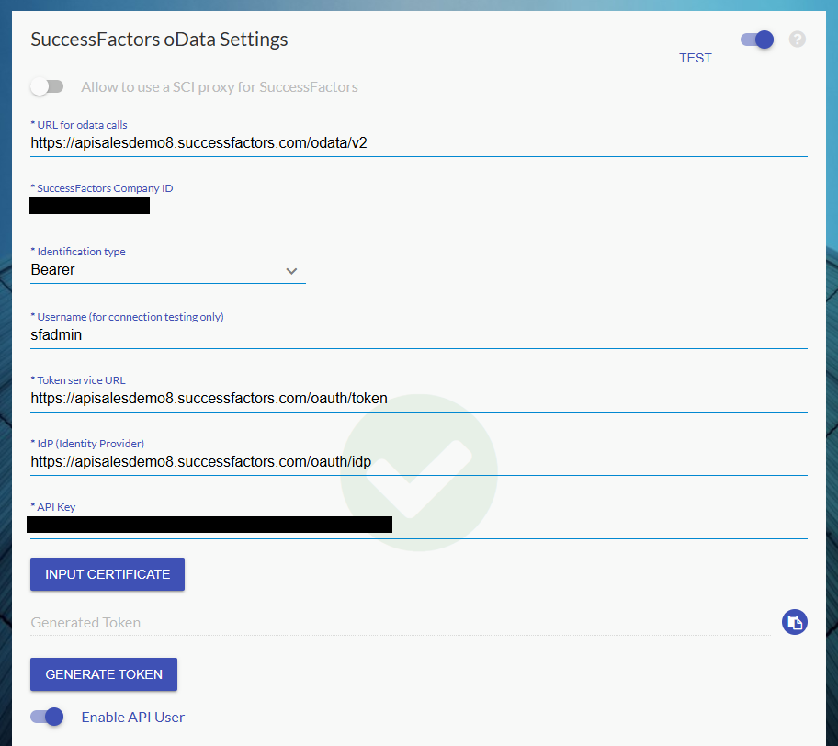This screenshot has width=838, height=746.
Task: Enable the SCI proxy toggle switch
Action: pyautogui.click(x=47, y=87)
